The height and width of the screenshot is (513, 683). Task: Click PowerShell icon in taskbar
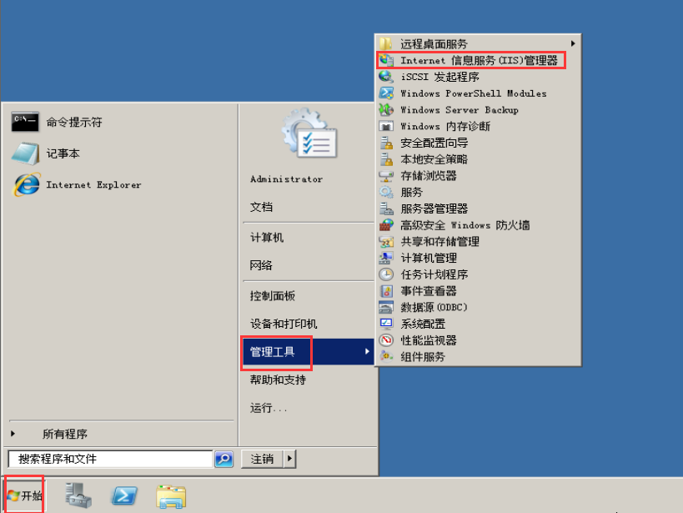point(124,496)
